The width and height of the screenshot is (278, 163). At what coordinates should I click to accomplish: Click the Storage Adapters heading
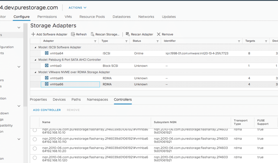(x=53, y=26)
